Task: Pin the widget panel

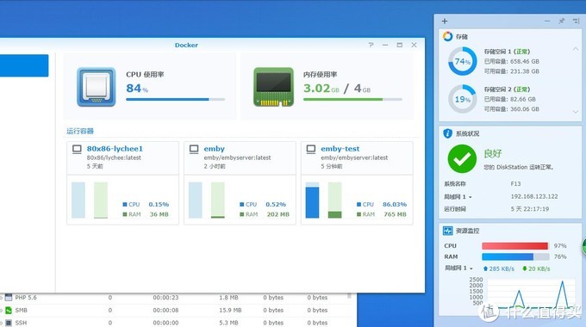Action: [x=561, y=22]
